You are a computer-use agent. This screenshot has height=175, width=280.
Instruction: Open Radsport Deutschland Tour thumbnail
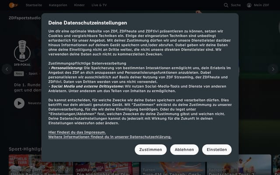239,165
